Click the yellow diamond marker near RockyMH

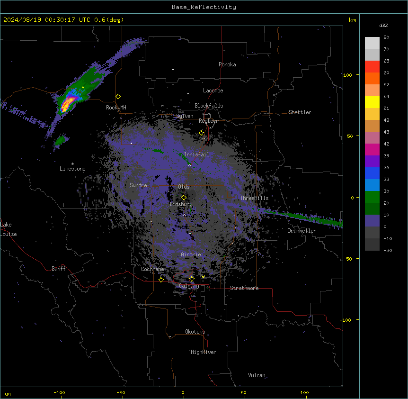(118, 97)
